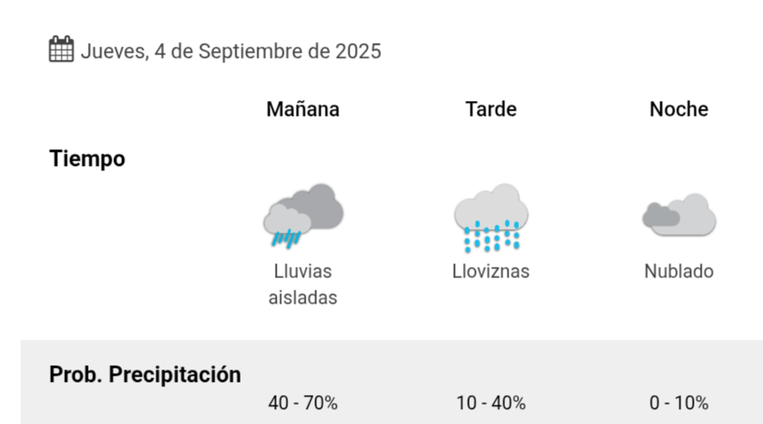763x424 pixels.
Task: Click the Lloviznas afternoon drizzle icon
Action: click(x=491, y=218)
